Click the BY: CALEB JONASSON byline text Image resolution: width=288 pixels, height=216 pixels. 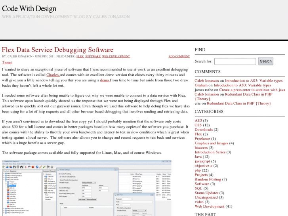click(17, 56)
